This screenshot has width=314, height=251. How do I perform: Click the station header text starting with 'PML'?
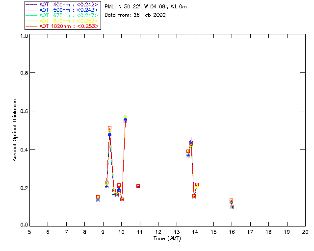[x=146, y=7]
